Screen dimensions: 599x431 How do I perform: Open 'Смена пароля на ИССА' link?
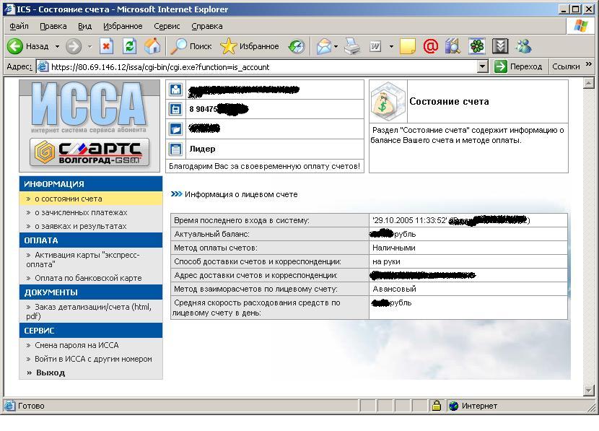click(76, 345)
